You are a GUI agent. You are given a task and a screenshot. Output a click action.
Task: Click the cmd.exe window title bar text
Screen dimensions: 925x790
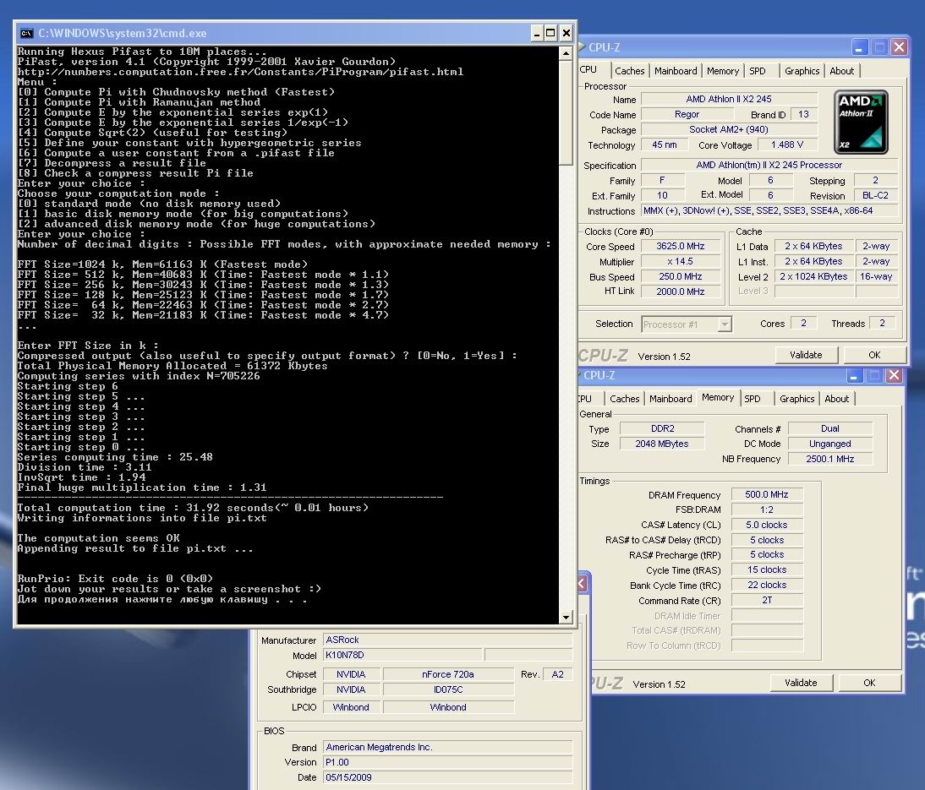[x=122, y=33]
